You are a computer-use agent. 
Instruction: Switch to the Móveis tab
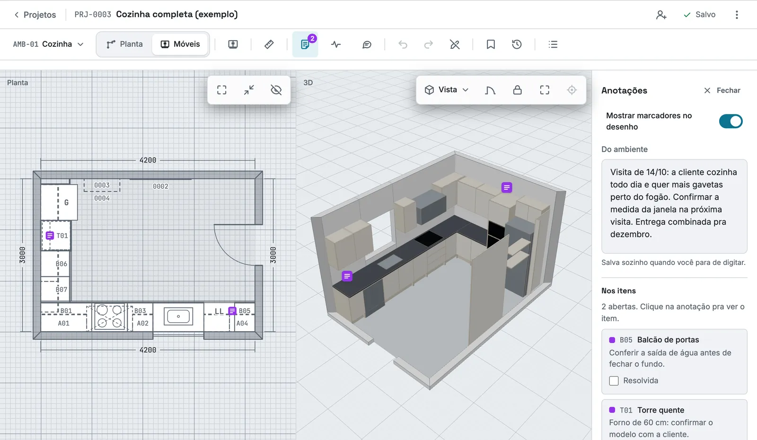tap(180, 44)
